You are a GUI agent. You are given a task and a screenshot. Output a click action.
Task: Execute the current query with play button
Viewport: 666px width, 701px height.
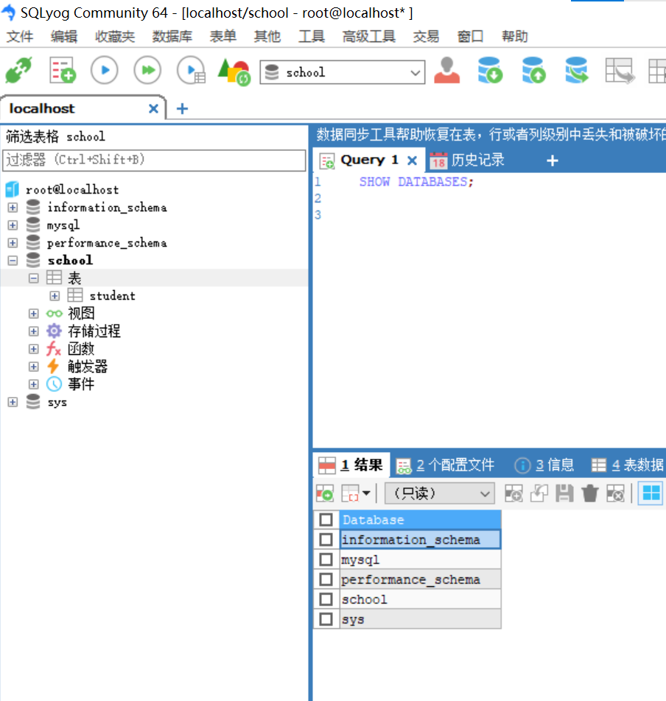click(104, 70)
